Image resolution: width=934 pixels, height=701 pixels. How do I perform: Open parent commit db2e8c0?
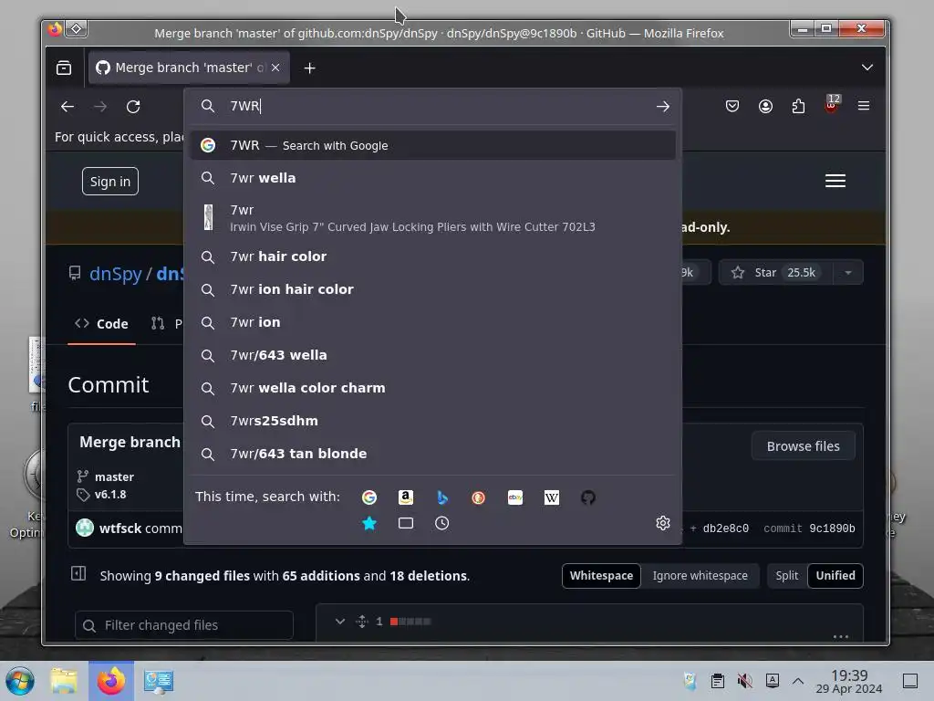coord(725,528)
